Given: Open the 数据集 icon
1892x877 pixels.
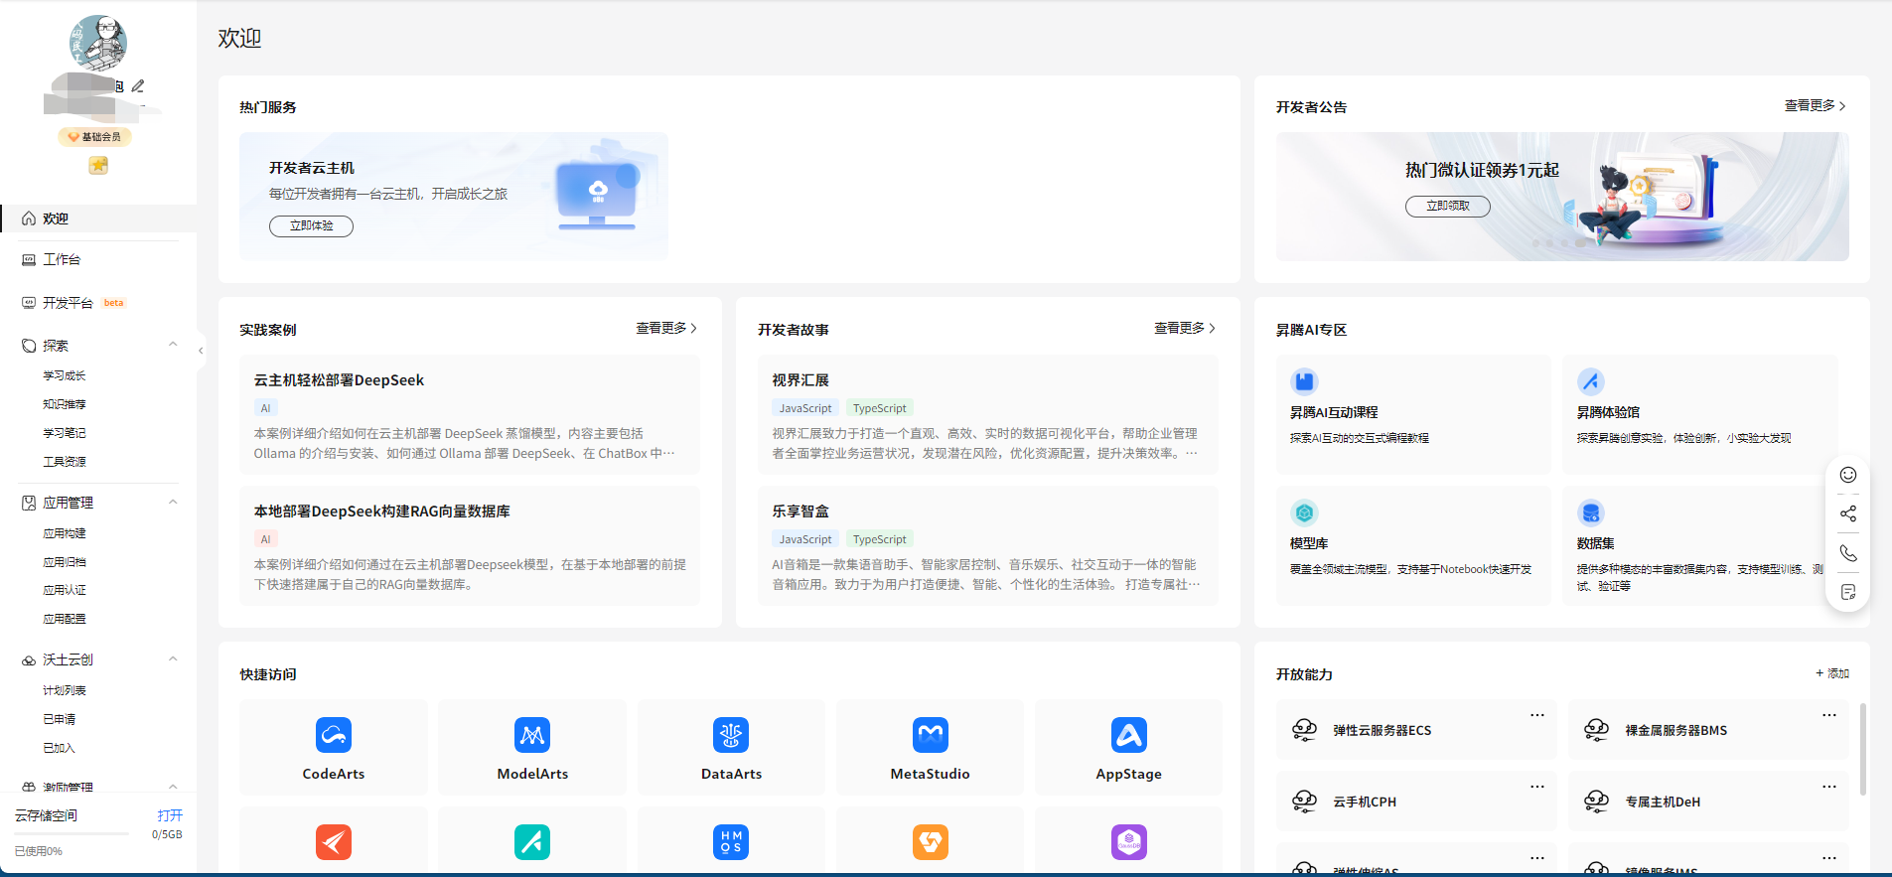Looking at the screenshot, I should [x=1591, y=512].
